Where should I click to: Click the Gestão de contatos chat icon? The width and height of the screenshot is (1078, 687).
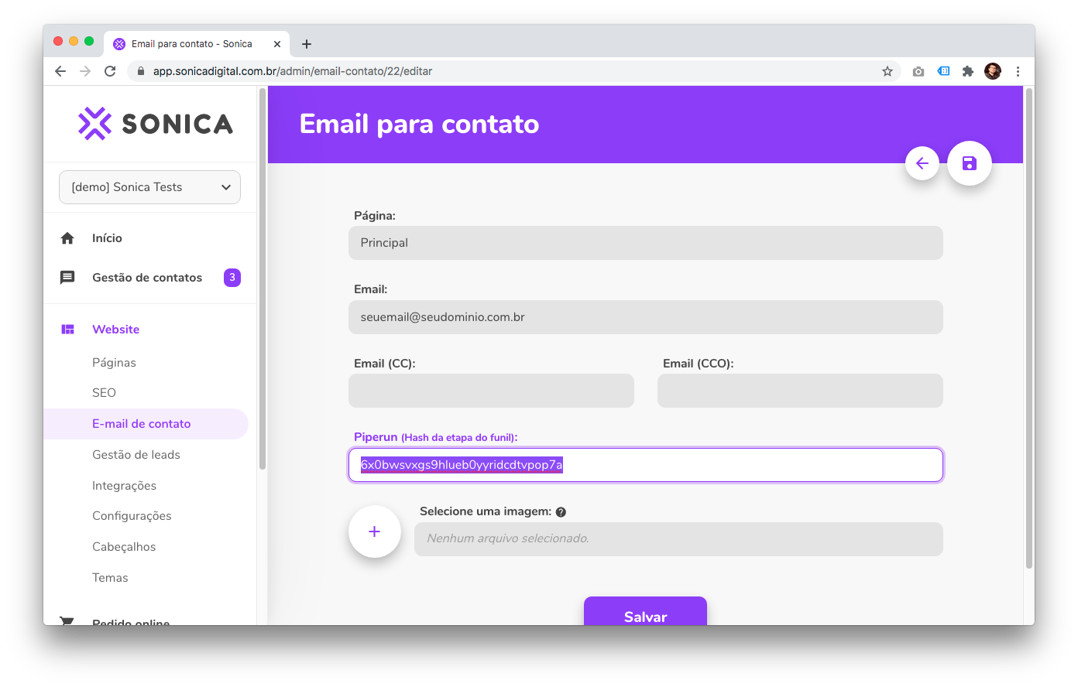click(x=67, y=278)
